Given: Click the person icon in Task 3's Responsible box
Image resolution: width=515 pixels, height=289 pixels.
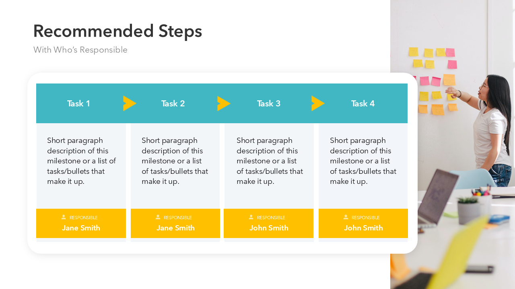Looking at the screenshot, I should 251,217.
